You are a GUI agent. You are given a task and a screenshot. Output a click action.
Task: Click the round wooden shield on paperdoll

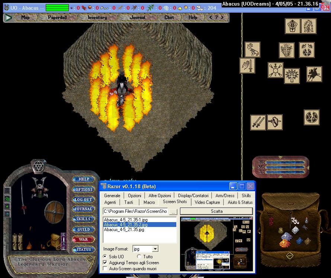[54, 212]
